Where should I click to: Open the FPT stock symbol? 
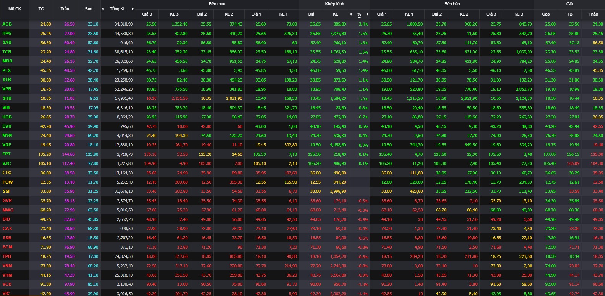[x=6, y=154]
